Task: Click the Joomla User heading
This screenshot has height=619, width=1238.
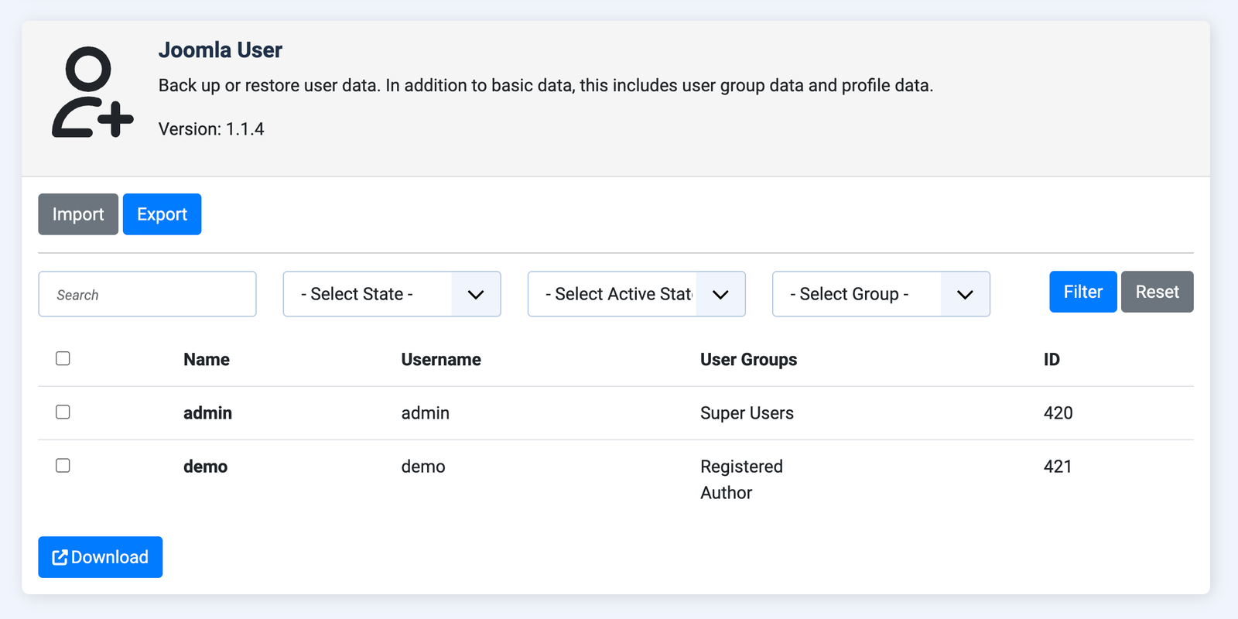Action: click(x=221, y=50)
